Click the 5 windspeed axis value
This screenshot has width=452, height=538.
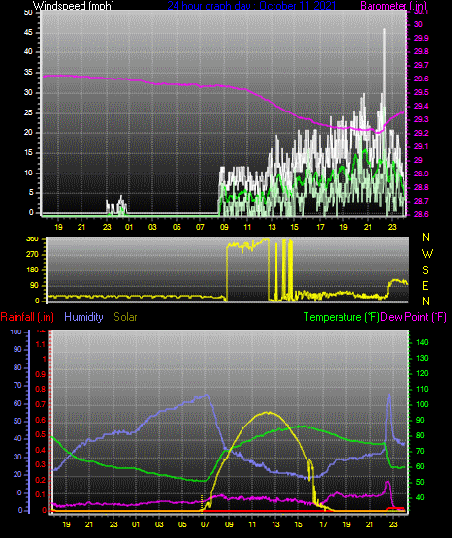click(31, 193)
